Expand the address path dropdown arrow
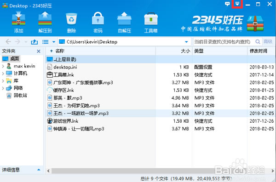The width and height of the screenshot is (276, 182). coord(186,42)
